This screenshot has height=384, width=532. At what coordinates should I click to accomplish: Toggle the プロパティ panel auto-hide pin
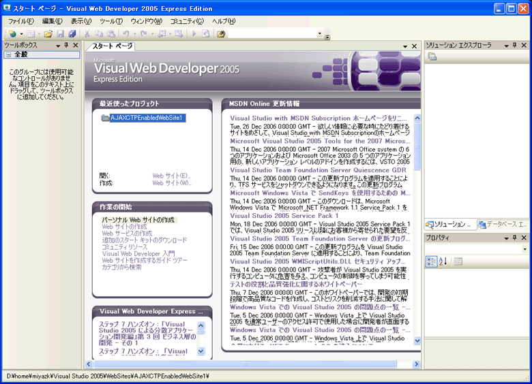tap(515, 238)
